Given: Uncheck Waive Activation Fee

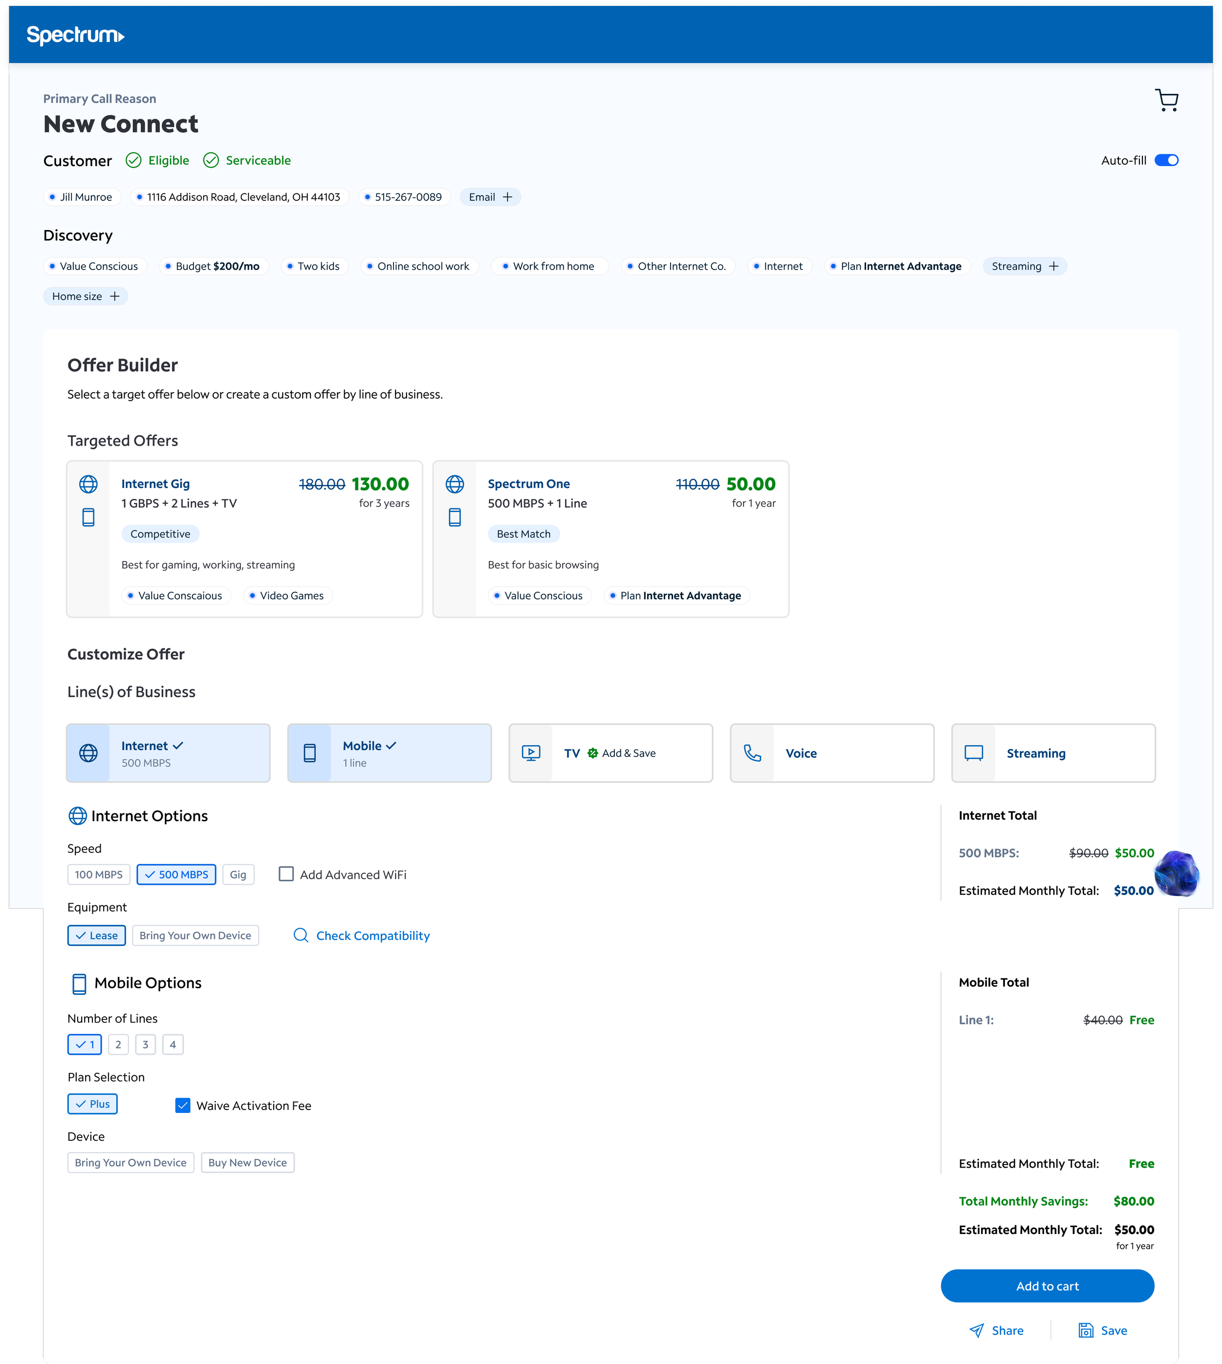Looking at the screenshot, I should click(x=183, y=1105).
